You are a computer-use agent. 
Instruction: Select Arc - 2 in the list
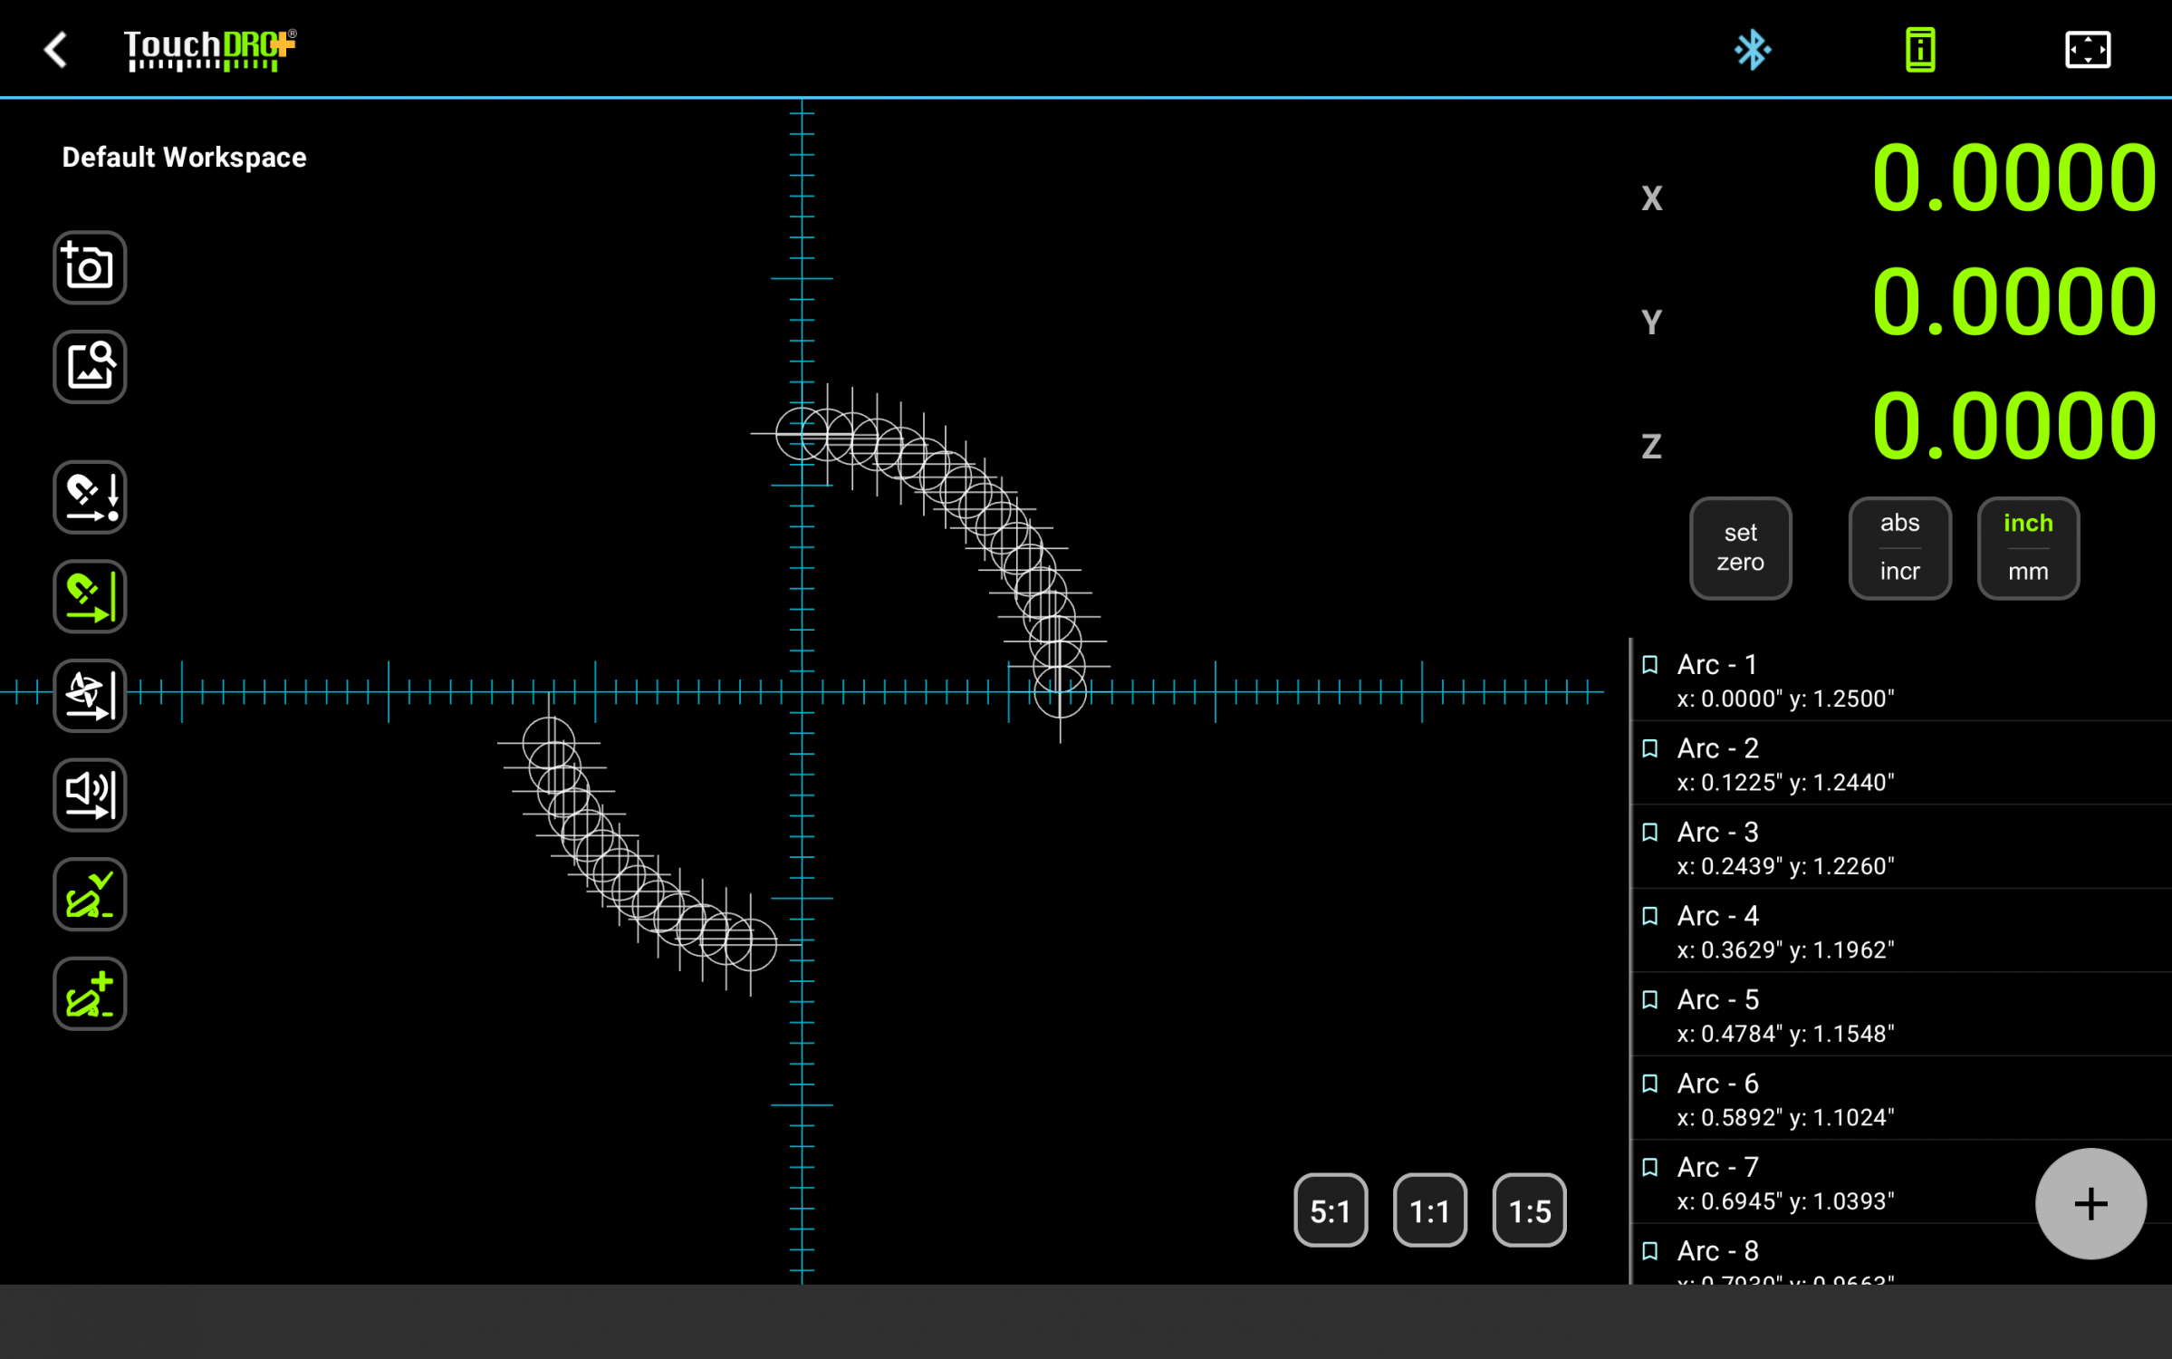pos(1901,764)
